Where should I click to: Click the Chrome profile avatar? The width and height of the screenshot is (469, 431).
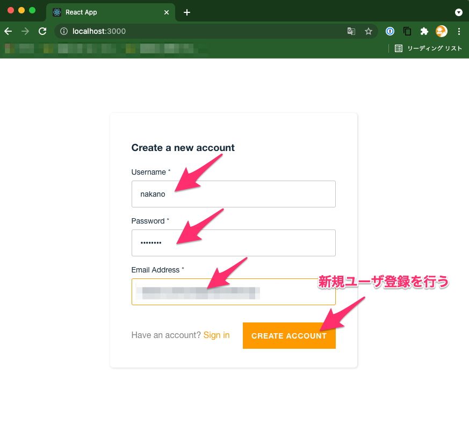point(441,31)
